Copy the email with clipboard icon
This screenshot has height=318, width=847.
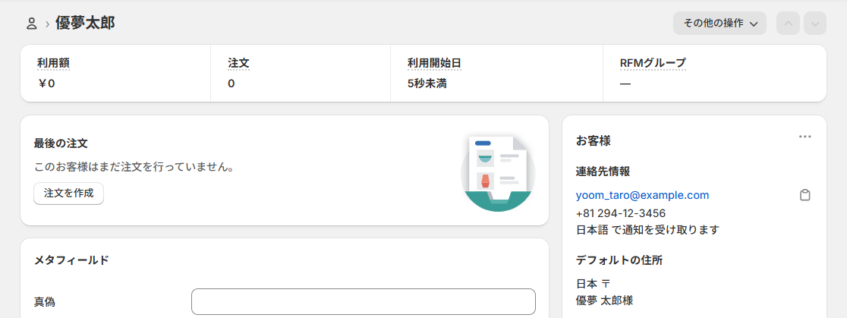[x=805, y=195]
